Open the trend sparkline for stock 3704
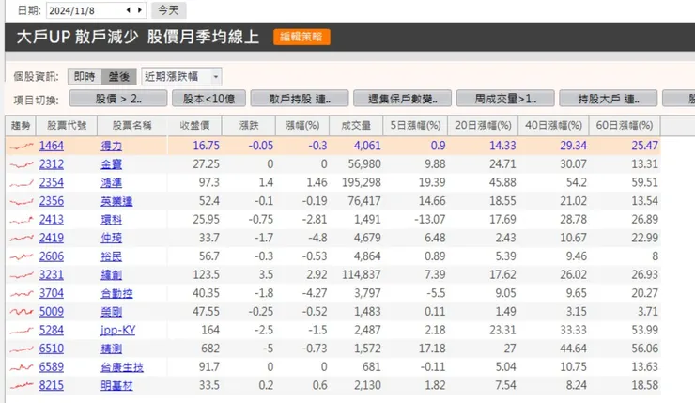Viewport: 695px width, 403px height. (x=22, y=293)
